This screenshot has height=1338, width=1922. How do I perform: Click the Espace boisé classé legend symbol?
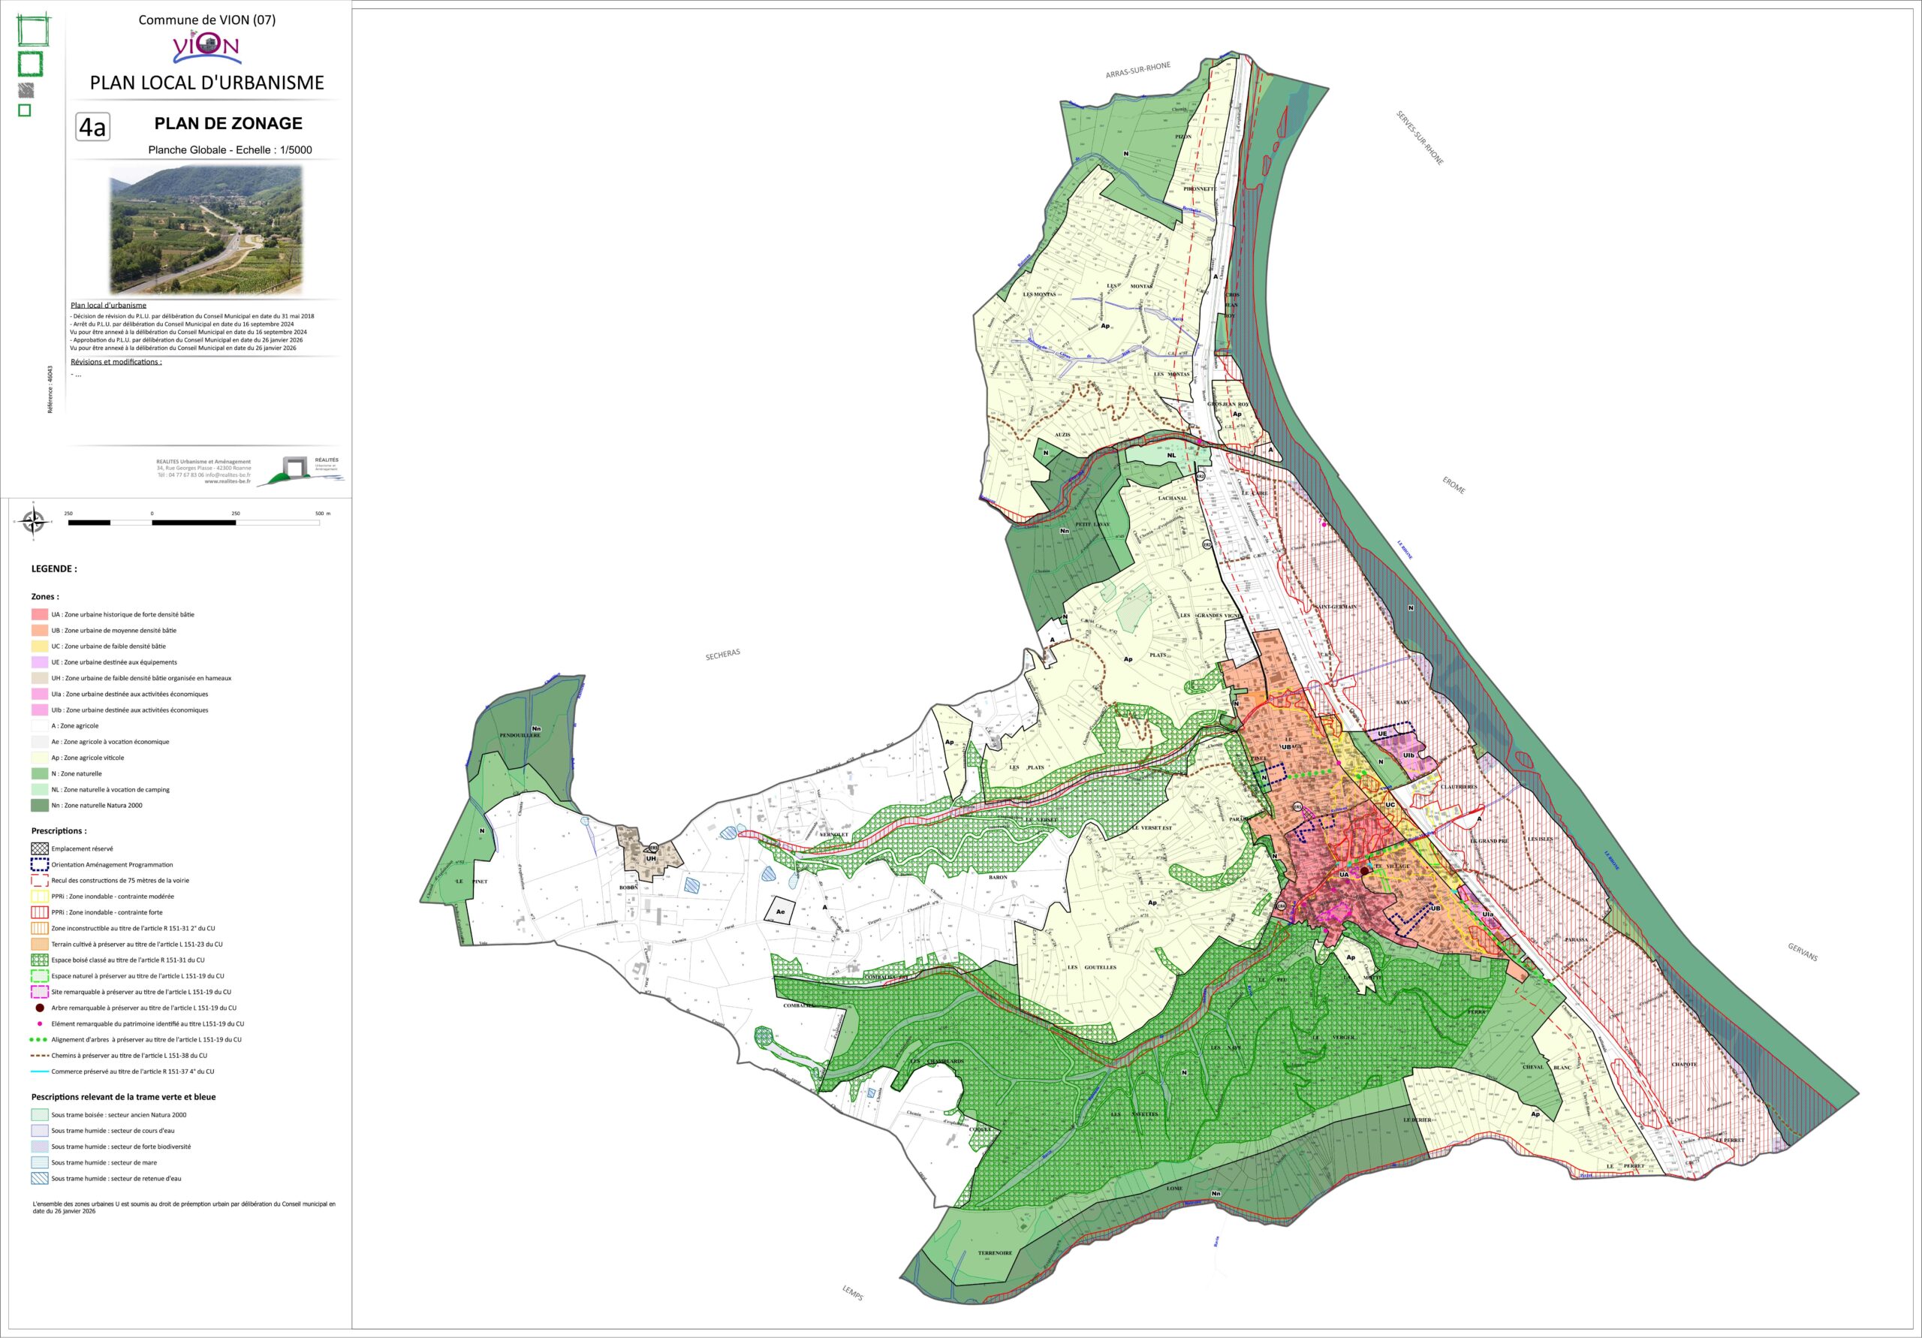(39, 960)
